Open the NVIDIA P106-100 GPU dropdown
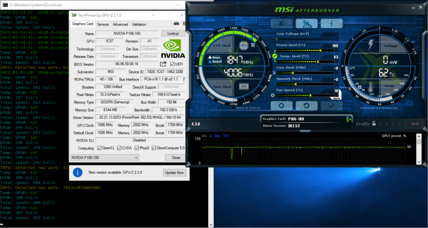 104,157
